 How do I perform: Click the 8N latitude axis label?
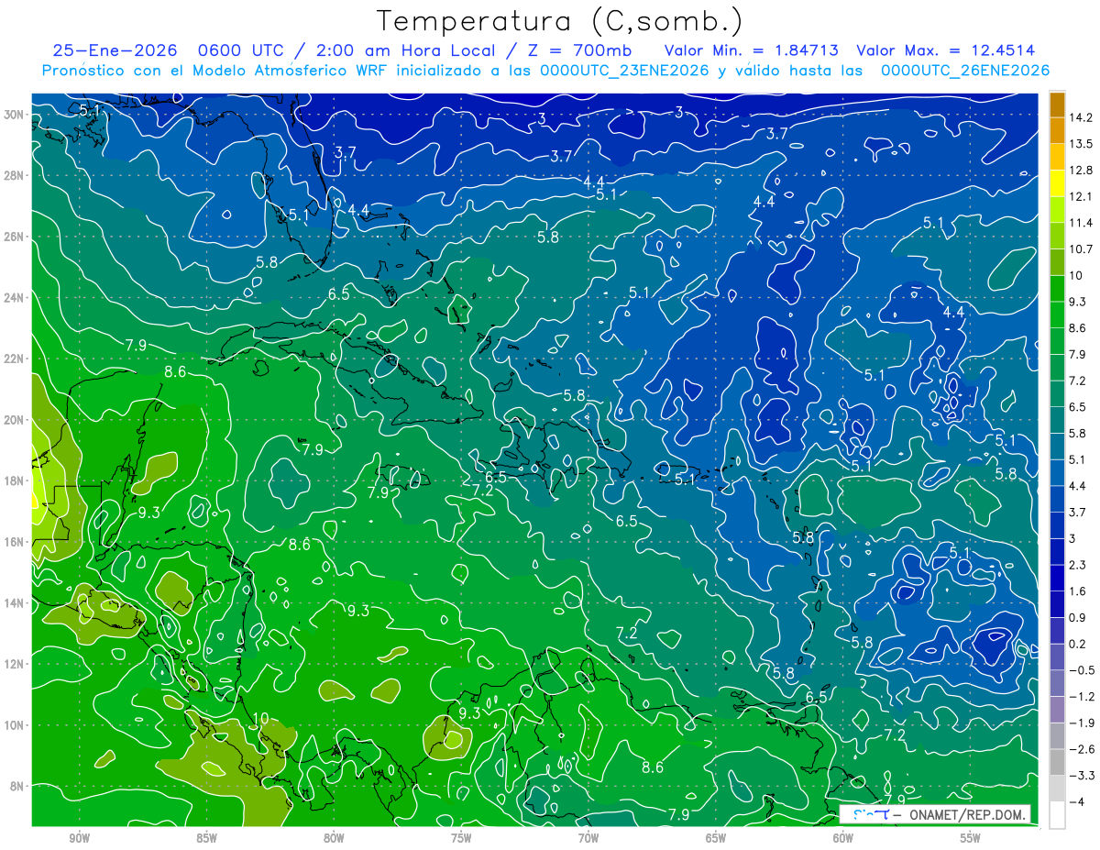pos(18,786)
